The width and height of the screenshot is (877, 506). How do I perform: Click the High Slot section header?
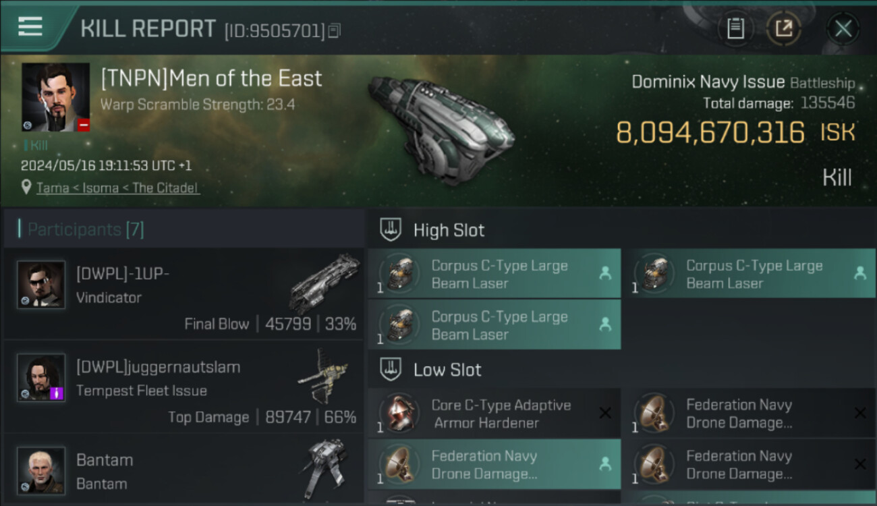pyautogui.click(x=449, y=230)
